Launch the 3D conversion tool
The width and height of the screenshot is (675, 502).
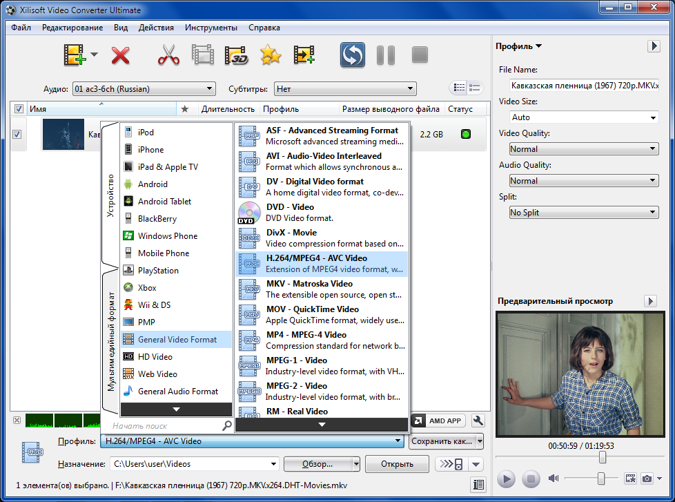click(x=236, y=55)
